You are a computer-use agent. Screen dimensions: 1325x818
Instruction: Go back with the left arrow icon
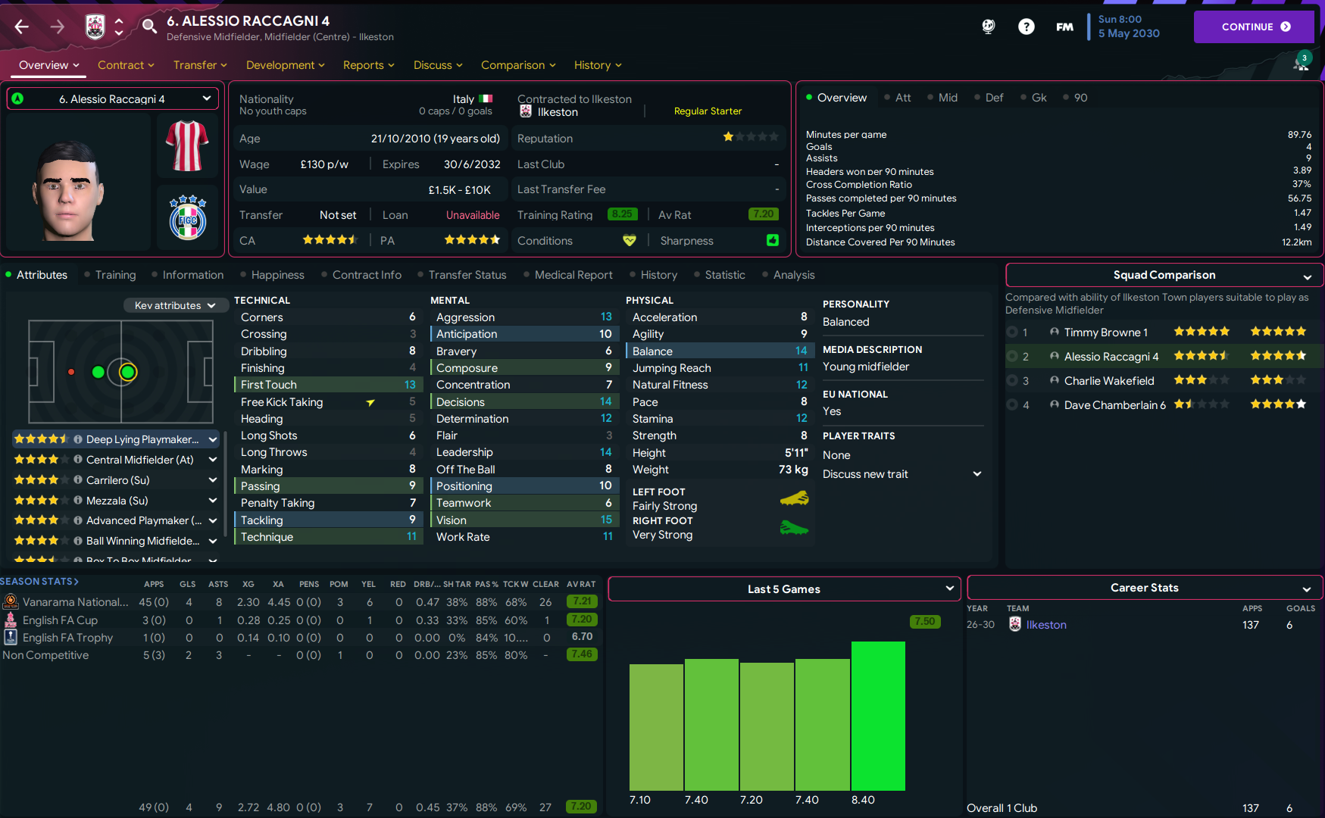pos(22,27)
